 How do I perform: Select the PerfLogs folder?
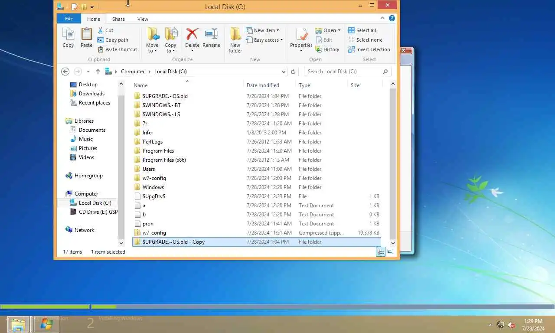point(256,142)
